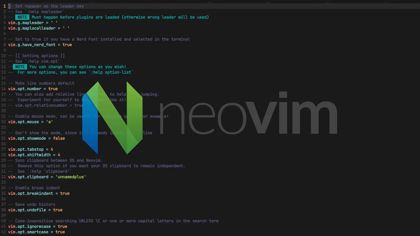Click the value 4 after shiftwidth
Viewport: 420px width, 236px height.
pyautogui.click(x=59, y=155)
